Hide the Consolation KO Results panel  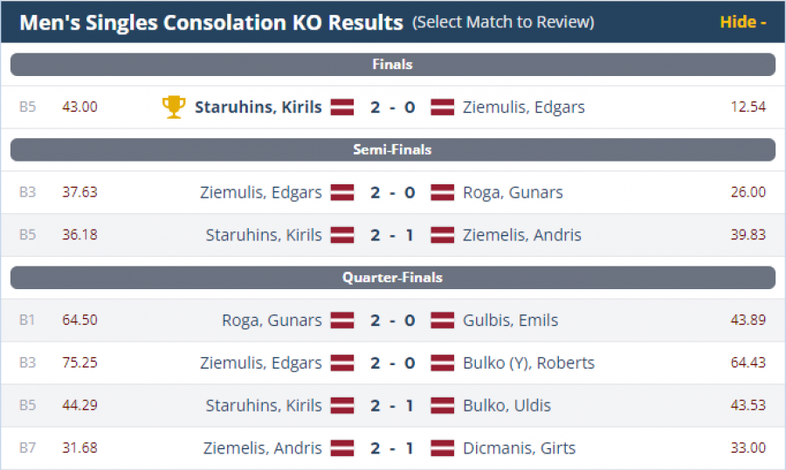742,22
